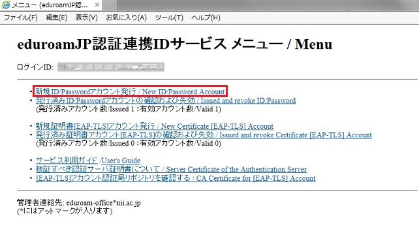Open Issued and revoke Certificate [EAP-TLS] link
Image resolution: width=419 pixels, height=238 pixels.
pos(204,135)
